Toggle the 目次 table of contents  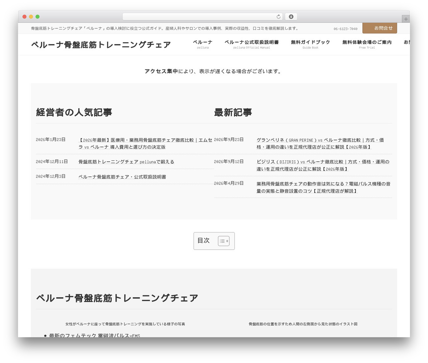223,241
